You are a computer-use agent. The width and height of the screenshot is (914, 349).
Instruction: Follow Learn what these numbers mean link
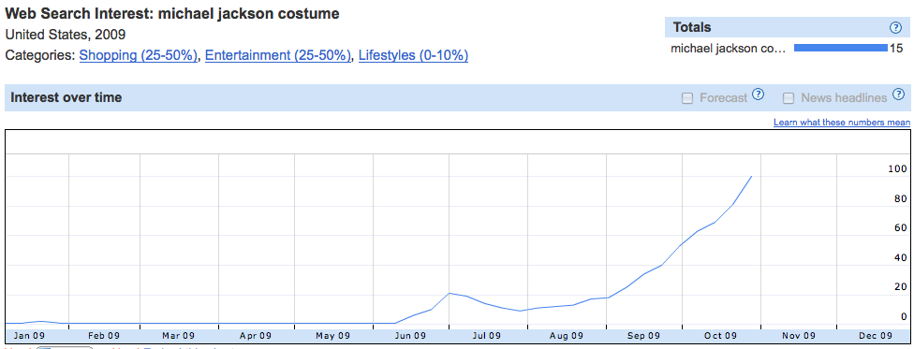coord(842,123)
